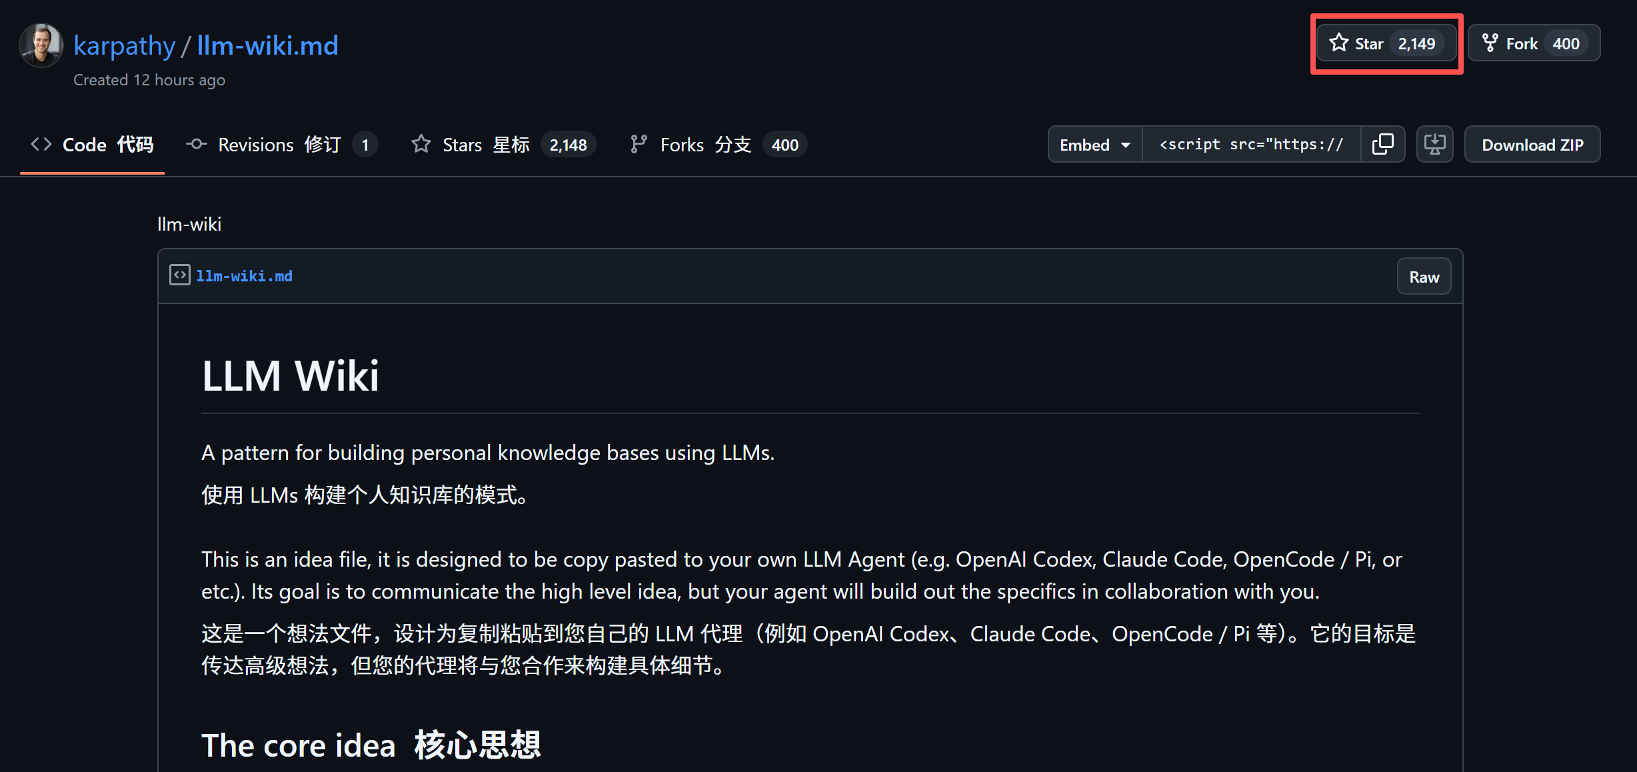Click the file code icon beside llm-wiki.md
The image size is (1637, 772).
click(x=179, y=275)
